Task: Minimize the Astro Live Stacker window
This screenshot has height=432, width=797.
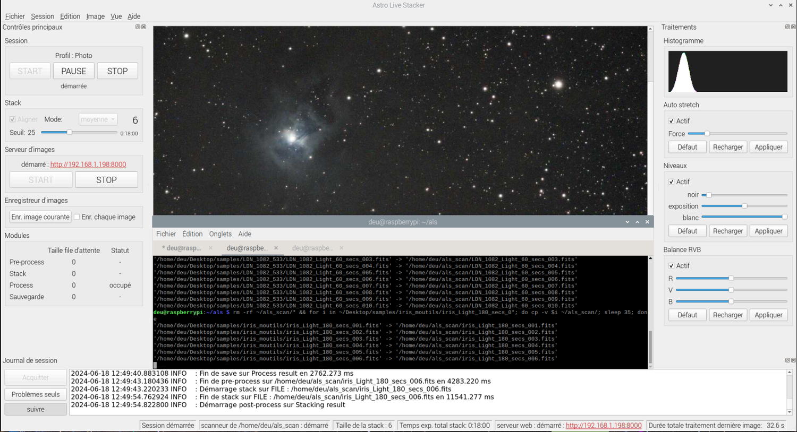Action: click(x=771, y=5)
